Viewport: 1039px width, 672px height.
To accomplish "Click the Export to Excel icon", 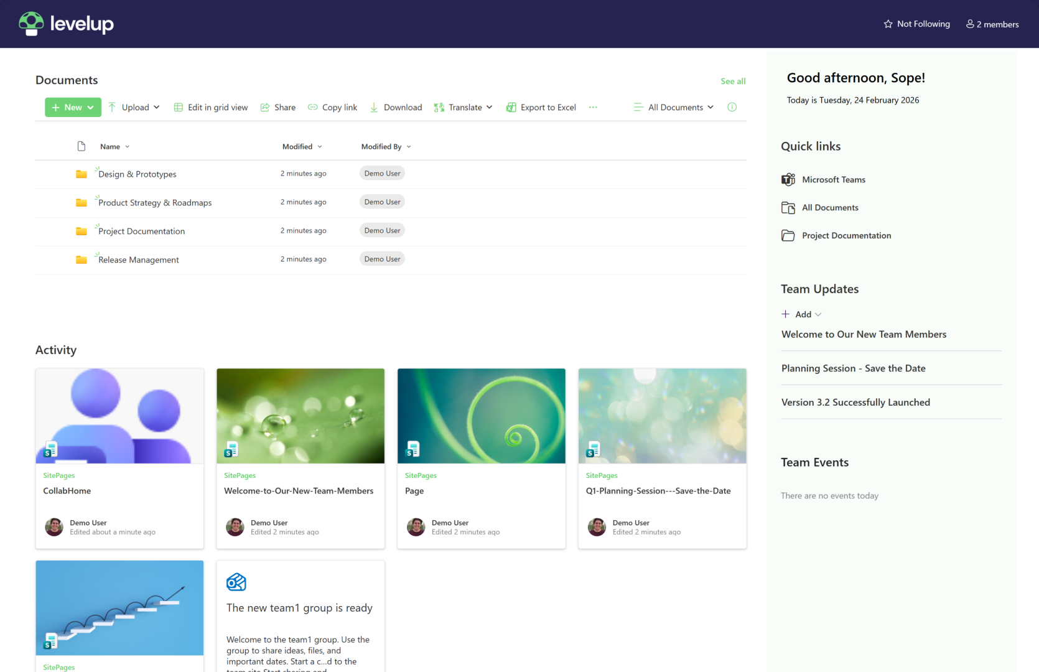I will coord(511,107).
